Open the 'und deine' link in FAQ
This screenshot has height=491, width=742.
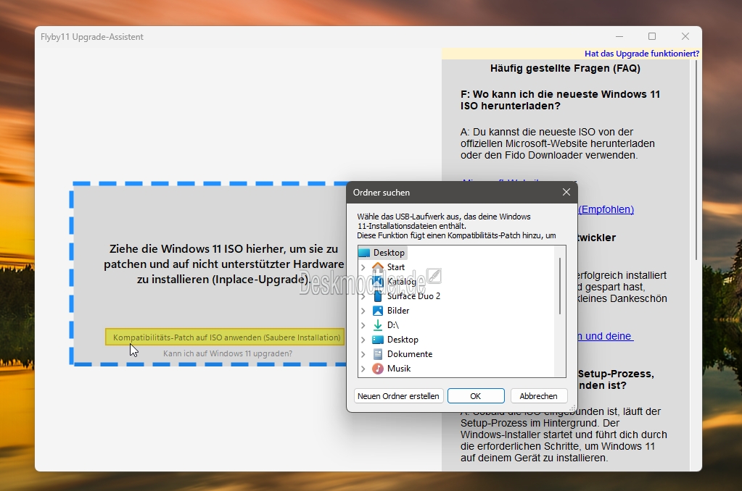pos(605,336)
